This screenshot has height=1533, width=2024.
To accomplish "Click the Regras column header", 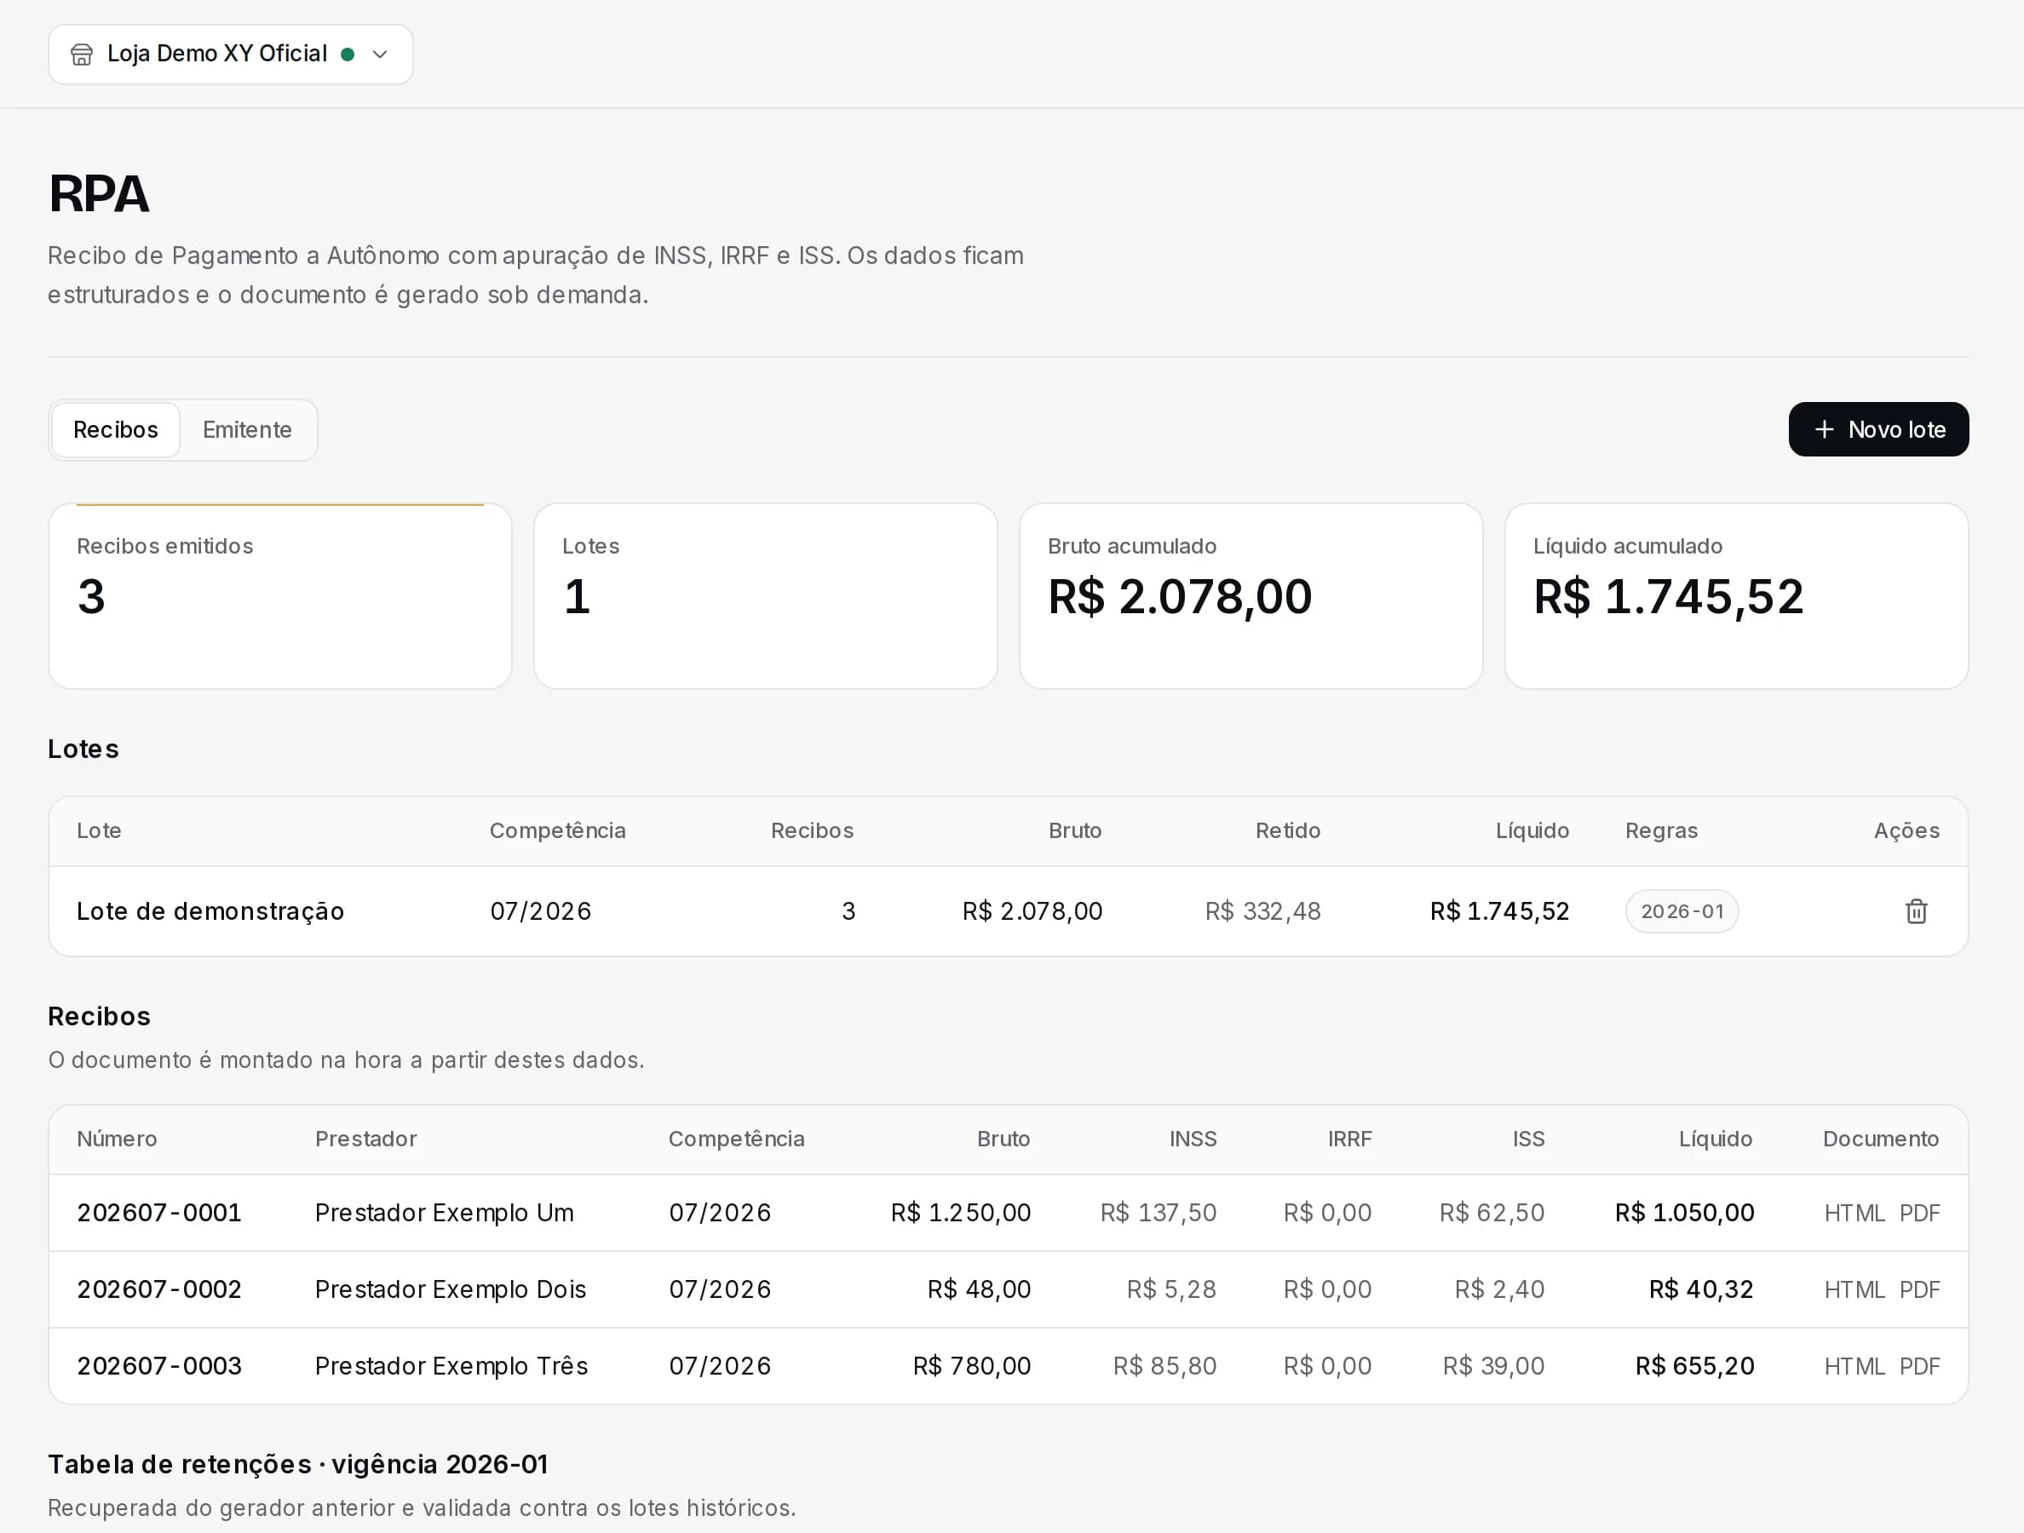I will (x=1662, y=830).
